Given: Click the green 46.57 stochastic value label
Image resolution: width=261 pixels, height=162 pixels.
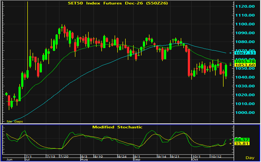Looking at the screenshot, I should coord(242,139).
